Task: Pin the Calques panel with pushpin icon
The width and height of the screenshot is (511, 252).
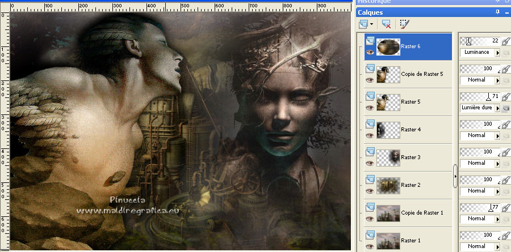Action: (497, 12)
